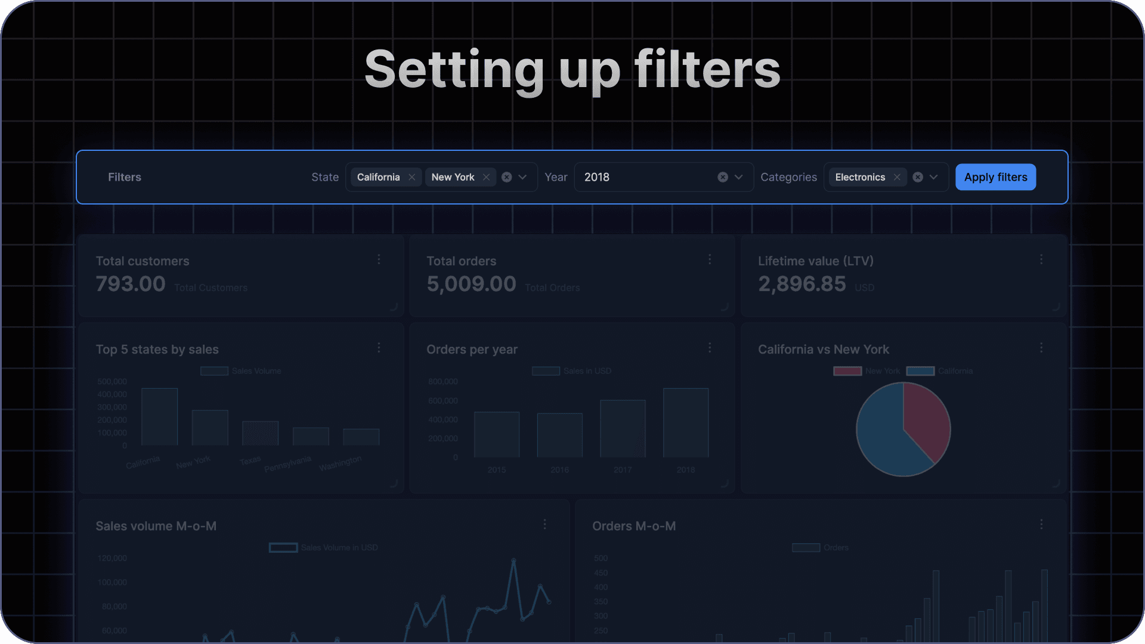Toggle Sales Volume in USD legend
The image size is (1145, 644).
click(x=283, y=547)
